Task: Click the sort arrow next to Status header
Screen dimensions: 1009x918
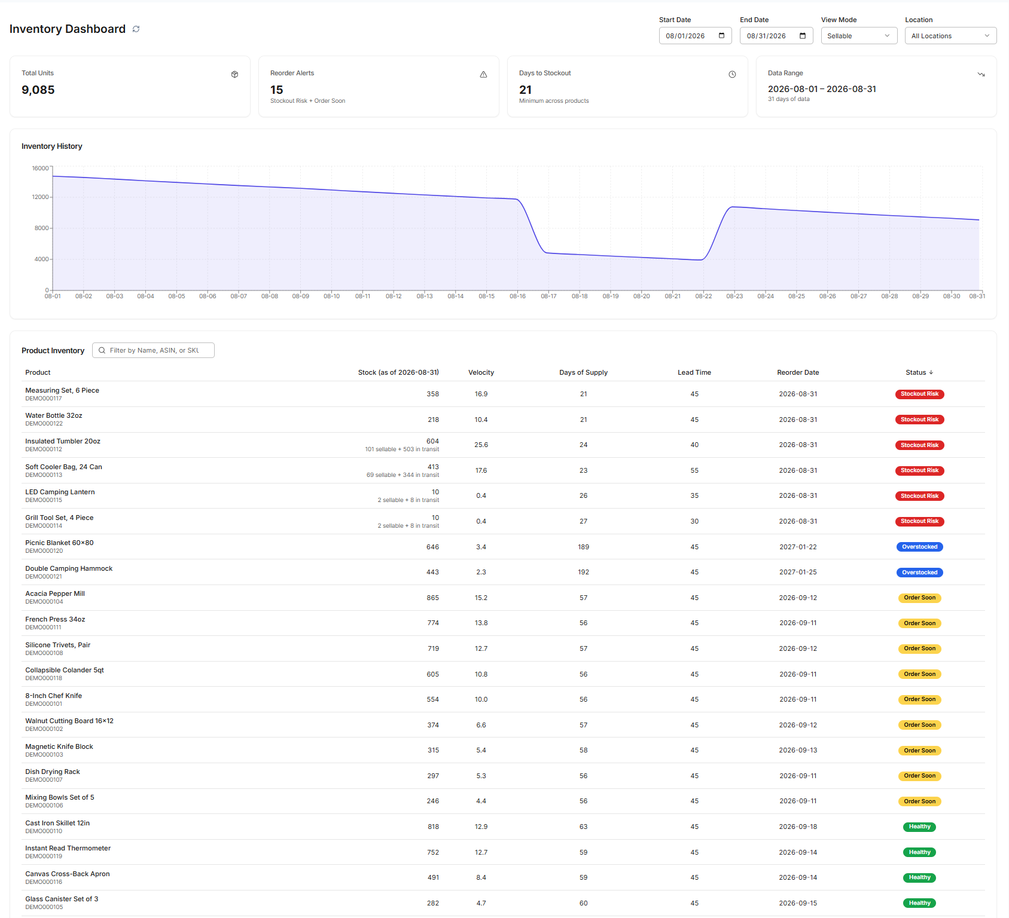Action: [931, 372]
